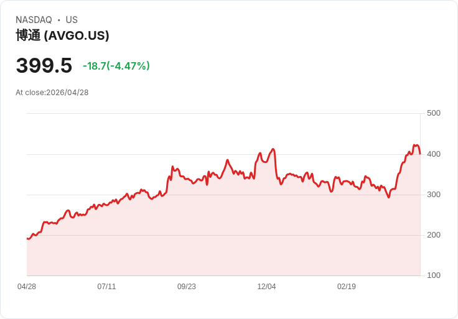Click the 500 price axis label
458x319 pixels.
(x=433, y=113)
